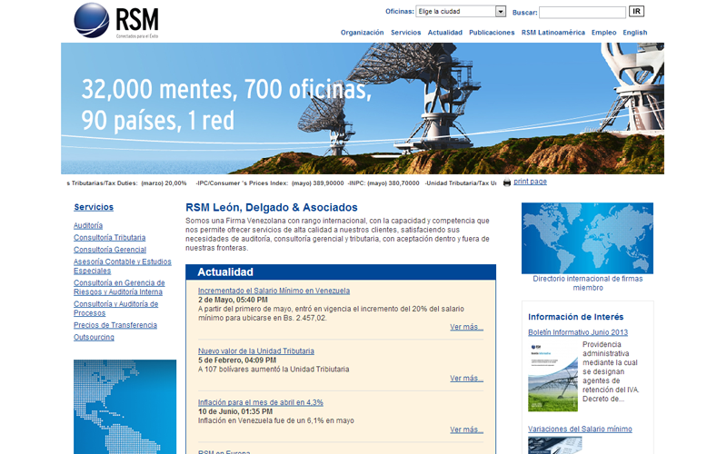Select the Providencia administrativa description text
Viewport: 727px width, 454px height.
611,371
